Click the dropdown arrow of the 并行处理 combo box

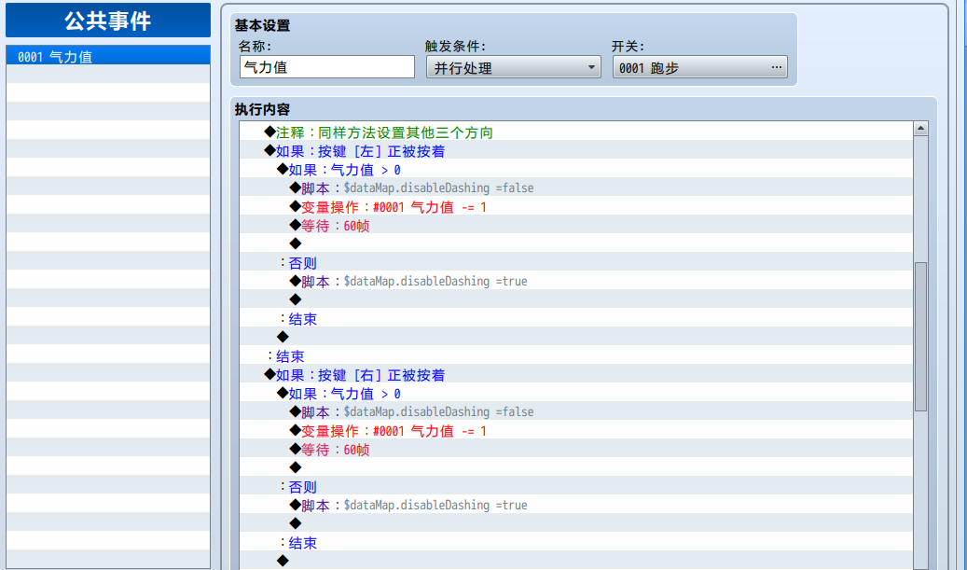pos(591,67)
